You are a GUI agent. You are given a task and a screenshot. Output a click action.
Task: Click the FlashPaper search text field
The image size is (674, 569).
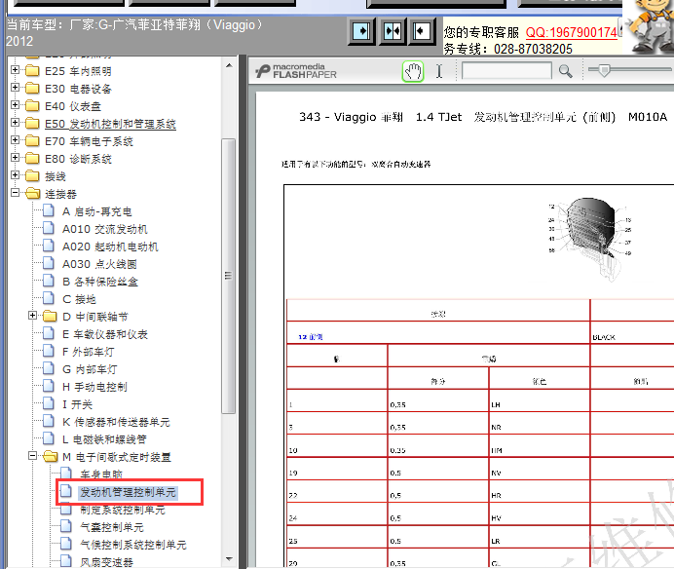tap(506, 71)
